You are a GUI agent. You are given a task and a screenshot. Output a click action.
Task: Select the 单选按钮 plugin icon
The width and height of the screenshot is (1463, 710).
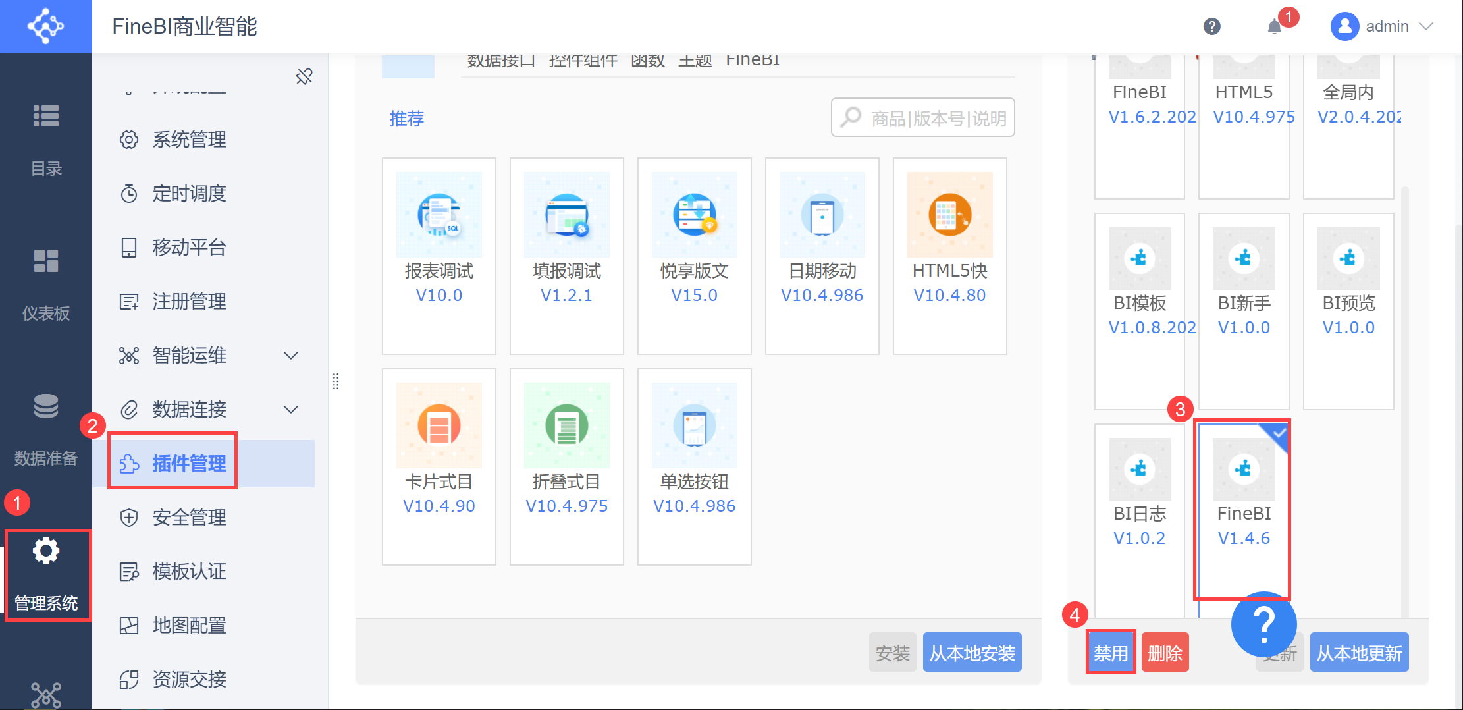tap(695, 425)
